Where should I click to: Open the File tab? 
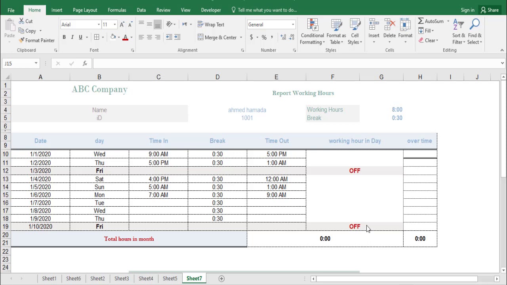tap(11, 10)
